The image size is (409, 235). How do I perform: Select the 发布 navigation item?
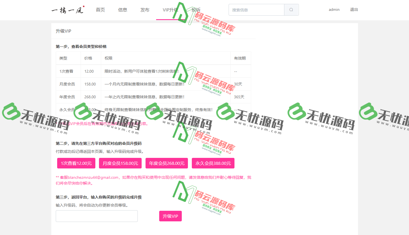[145, 9]
